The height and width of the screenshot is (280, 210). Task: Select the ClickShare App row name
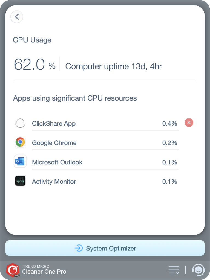coord(54,124)
